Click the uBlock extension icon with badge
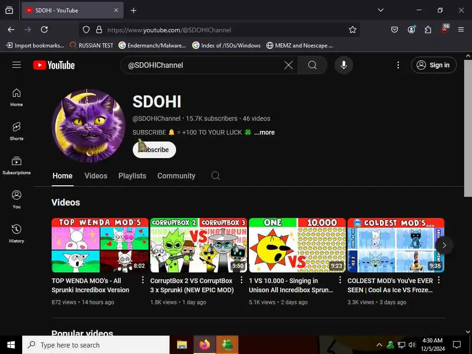 (x=445, y=29)
